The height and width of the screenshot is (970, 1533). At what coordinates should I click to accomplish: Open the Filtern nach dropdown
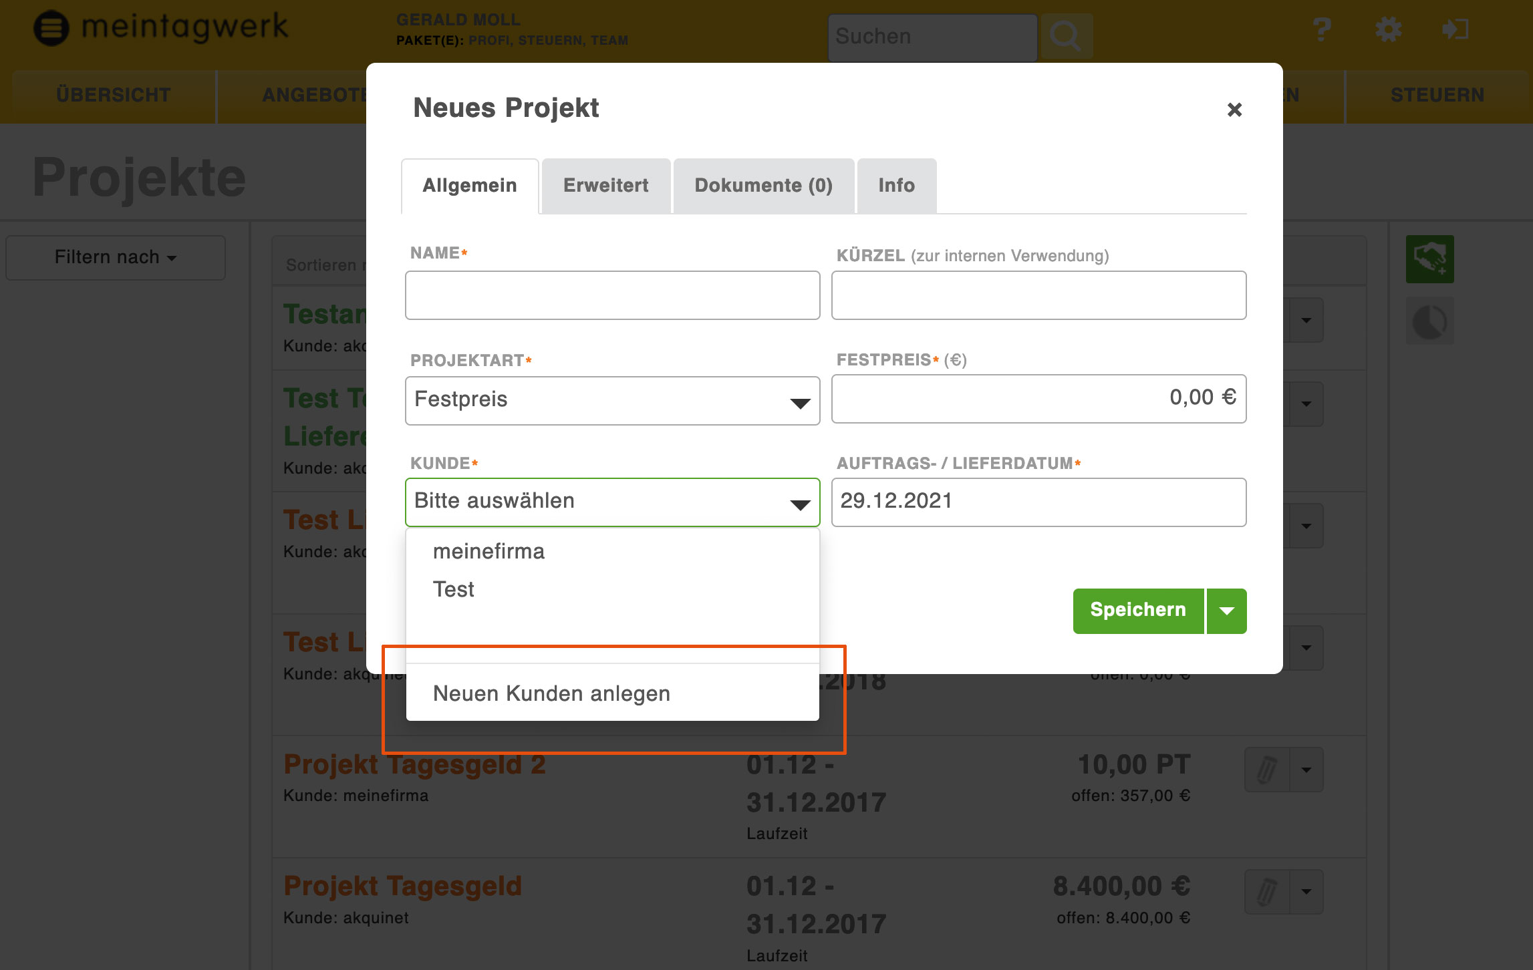click(116, 257)
